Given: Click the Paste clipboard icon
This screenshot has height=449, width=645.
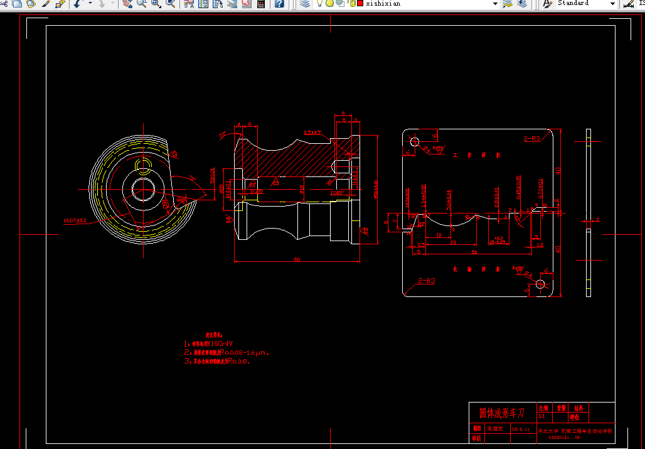Looking at the screenshot, I should pos(31,3).
